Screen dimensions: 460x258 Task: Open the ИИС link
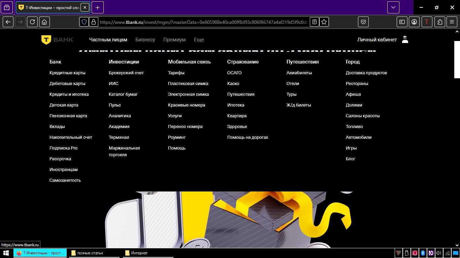[113, 84]
